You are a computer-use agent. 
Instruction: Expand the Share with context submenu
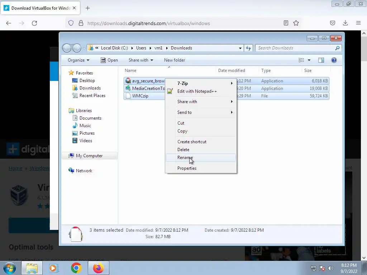[x=201, y=101]
